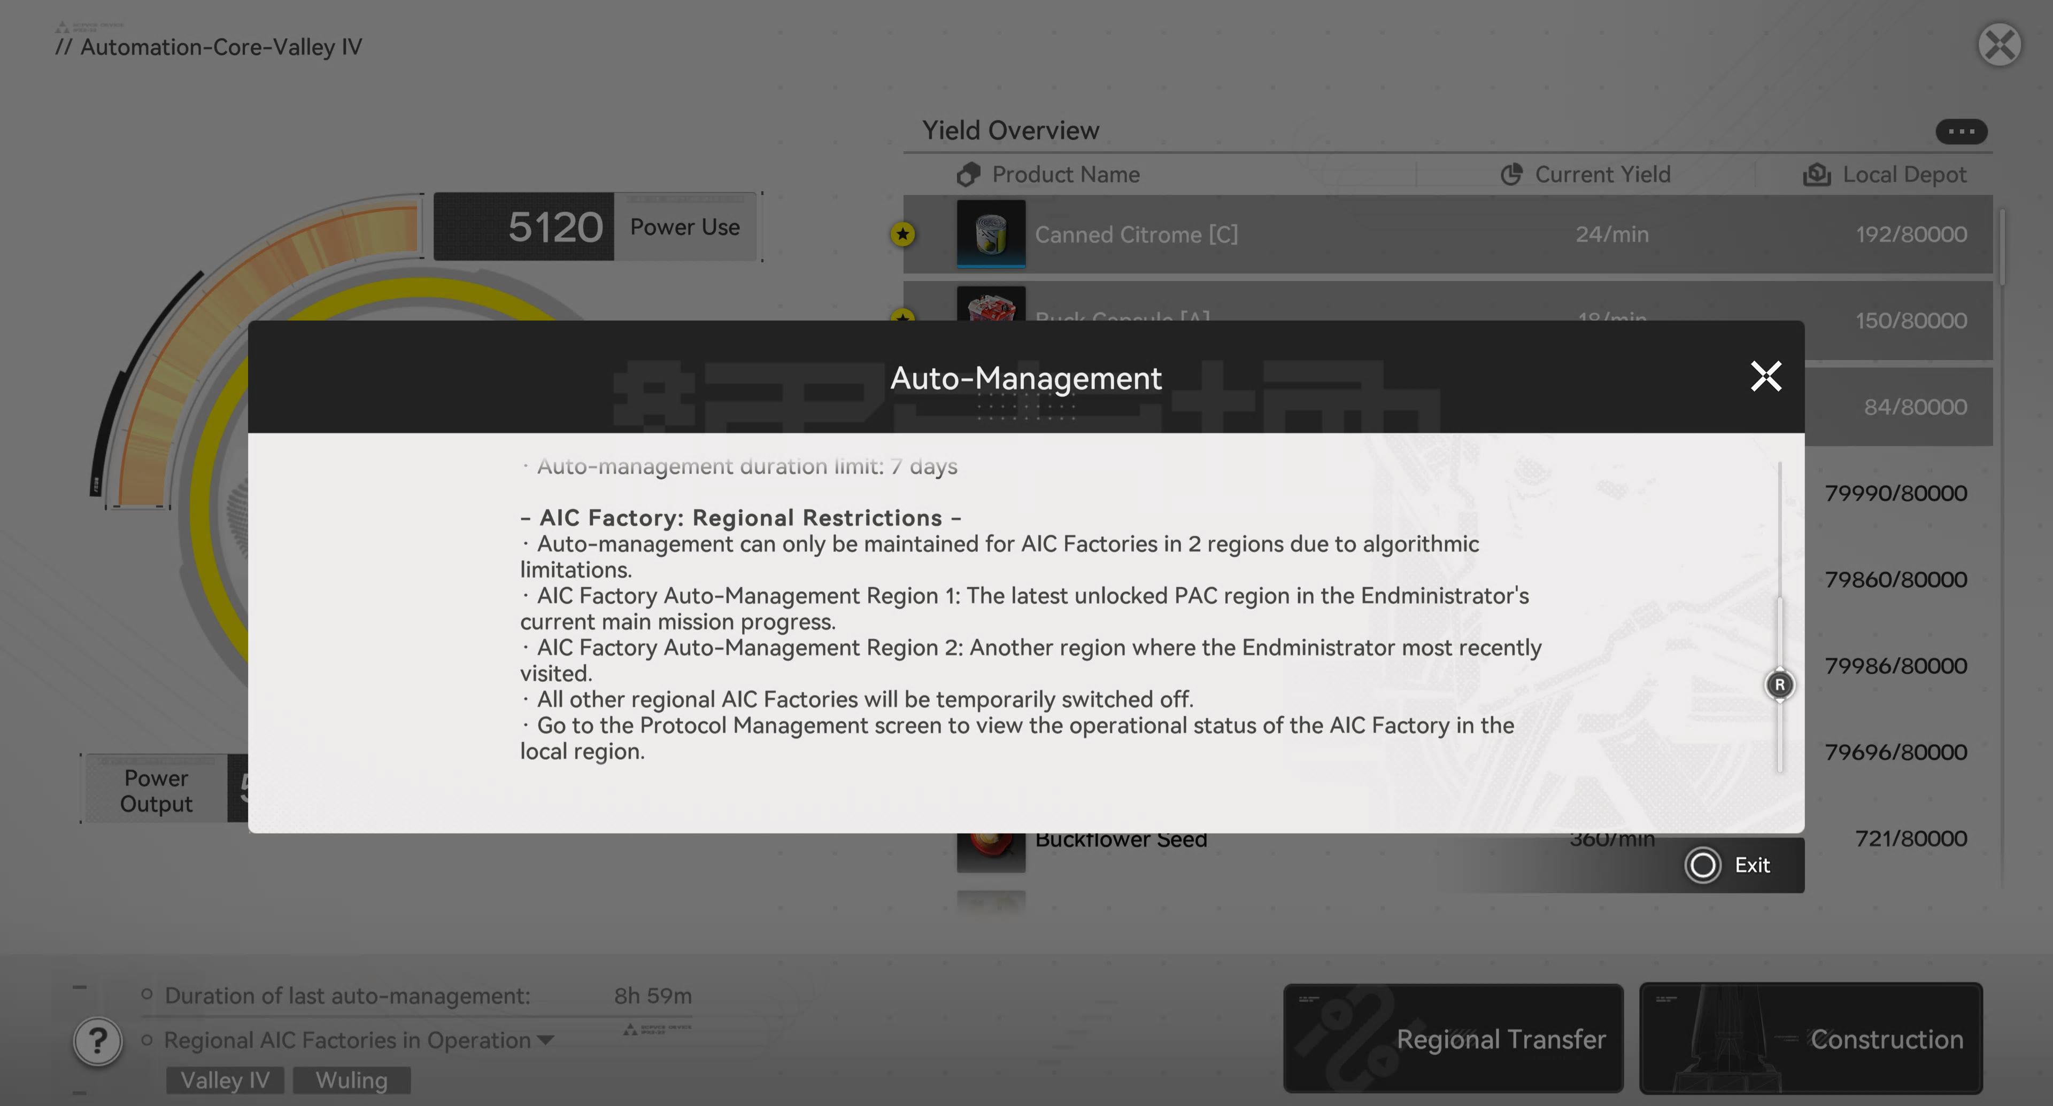The height and width of the screenshot is (1106, 2053).
Task: Expand Regional AIC Factories in Operation dropdown
Action: click(546, 1040)
